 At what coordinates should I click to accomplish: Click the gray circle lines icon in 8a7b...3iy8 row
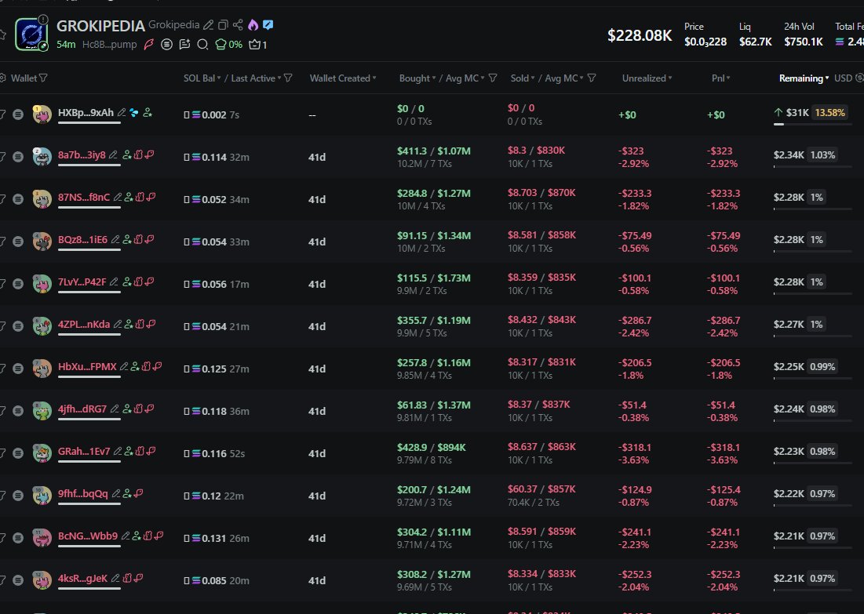coord(18,157)
